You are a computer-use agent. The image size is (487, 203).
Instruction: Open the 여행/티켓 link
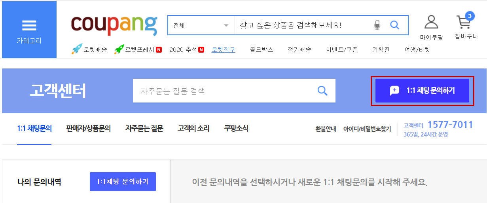click(417, 50)
